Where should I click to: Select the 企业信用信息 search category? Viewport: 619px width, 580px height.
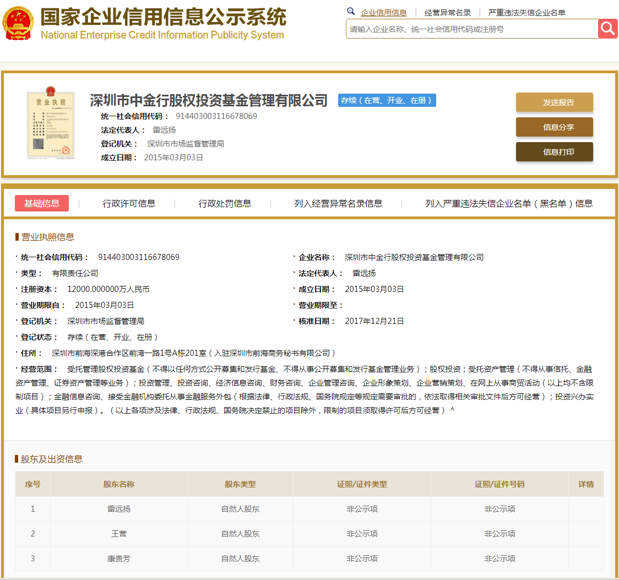click(x=383, y=13)
